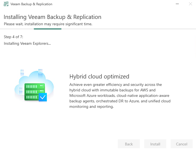Click the "Step 4 of 7" label
The image size is (196, 152).
[13, 37]
